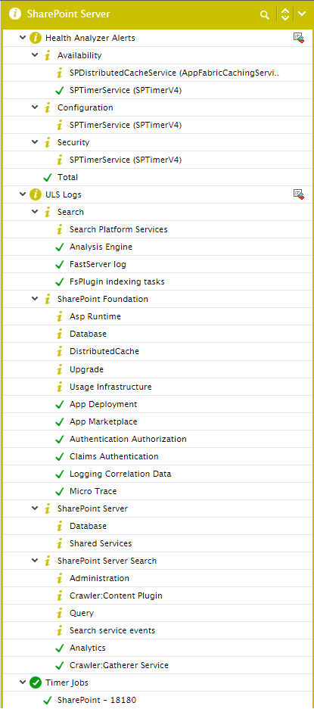The height and width of the screenshot is (709, 314).
Task: Collapse the Configuration group
Action: (x=35, y=107)
